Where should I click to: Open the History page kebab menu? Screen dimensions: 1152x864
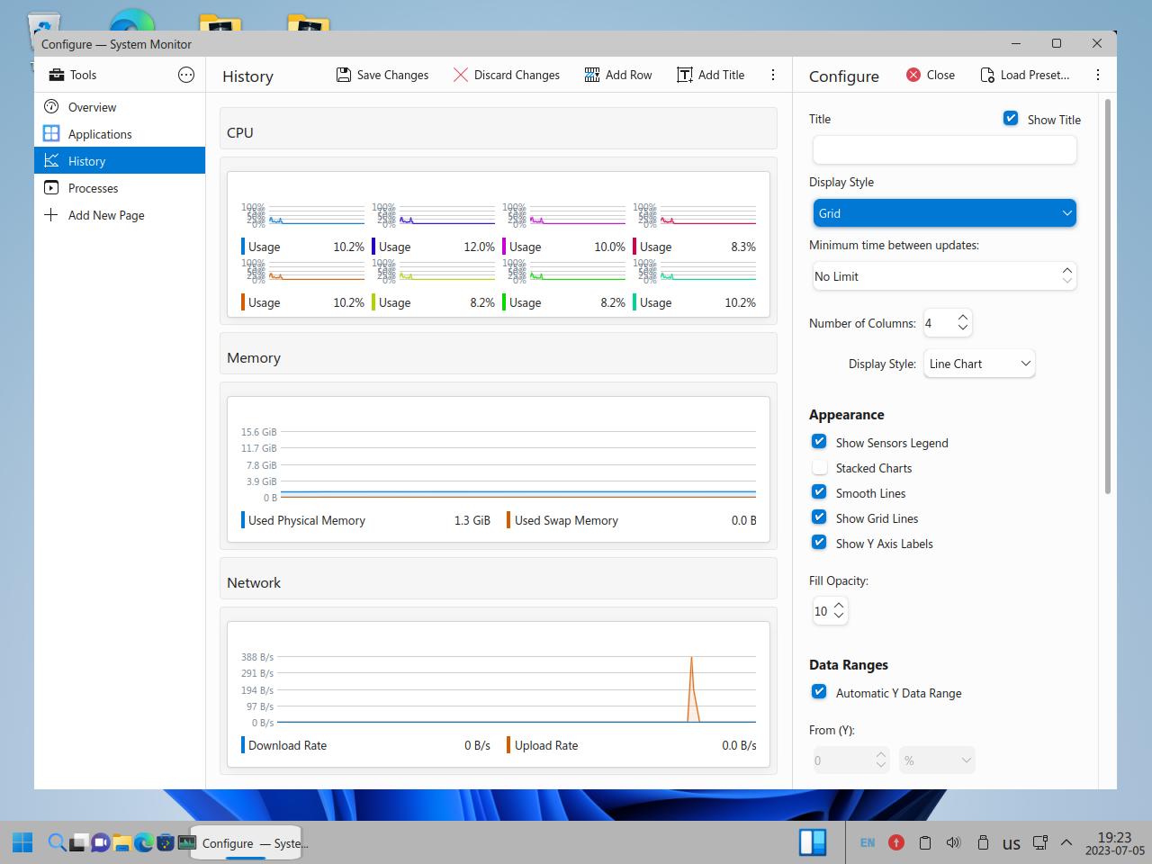click(773, 75)
